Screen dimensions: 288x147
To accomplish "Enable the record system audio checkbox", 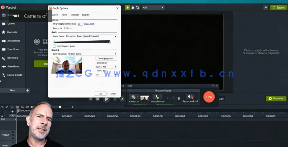I will coord(54,46).
